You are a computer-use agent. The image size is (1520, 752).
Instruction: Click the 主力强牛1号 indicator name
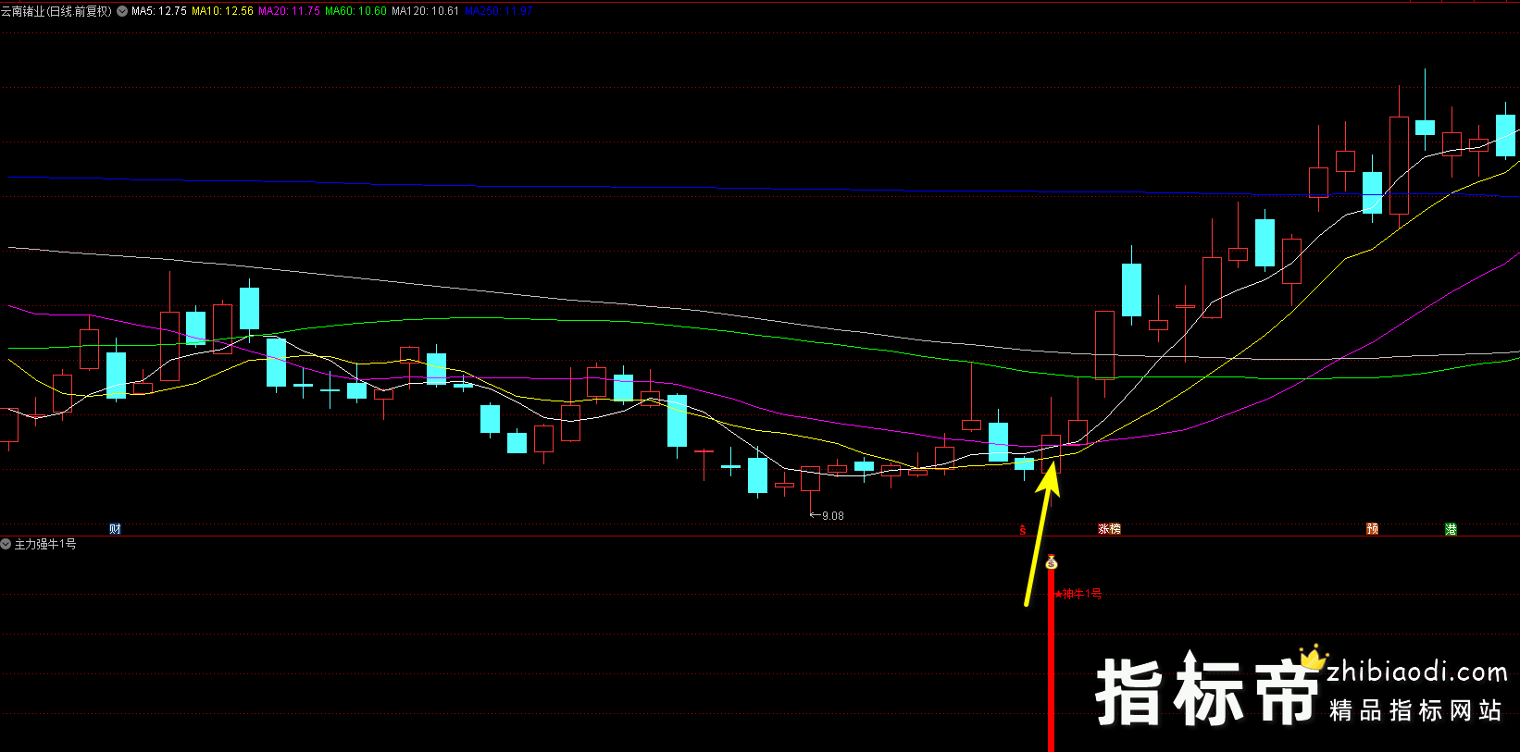pos(45,544)
